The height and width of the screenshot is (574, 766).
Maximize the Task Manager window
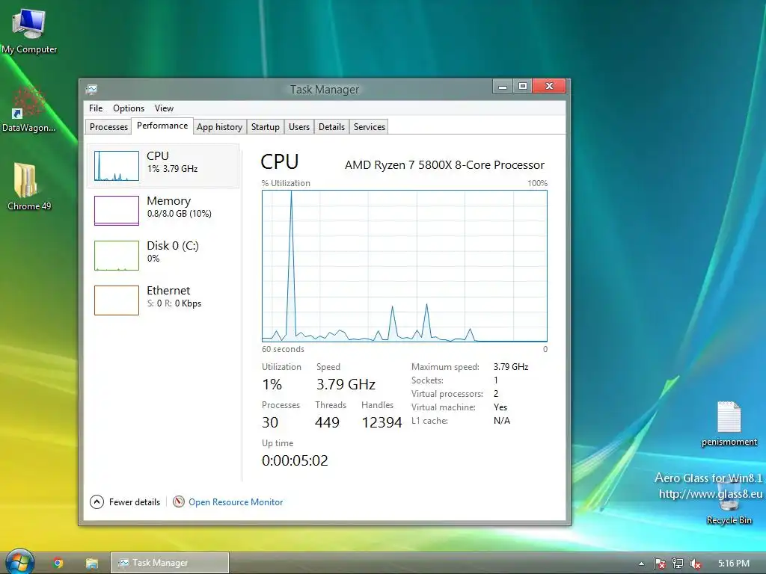click(x=523, y=87)
